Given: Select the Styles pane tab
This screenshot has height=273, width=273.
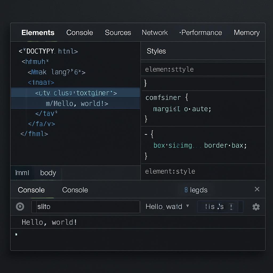Looking at the screenshot, I should coord(156,51).
